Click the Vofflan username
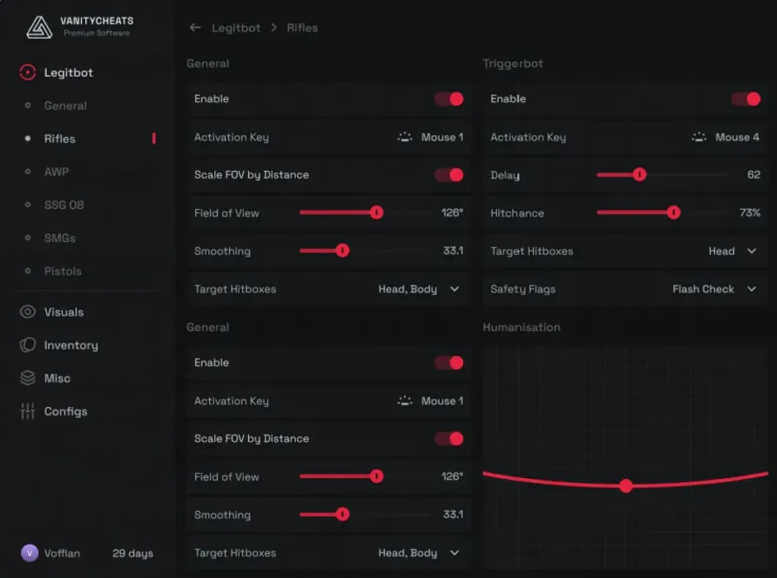The width and height of the screenshot is (777, 578). coord(62,553)
